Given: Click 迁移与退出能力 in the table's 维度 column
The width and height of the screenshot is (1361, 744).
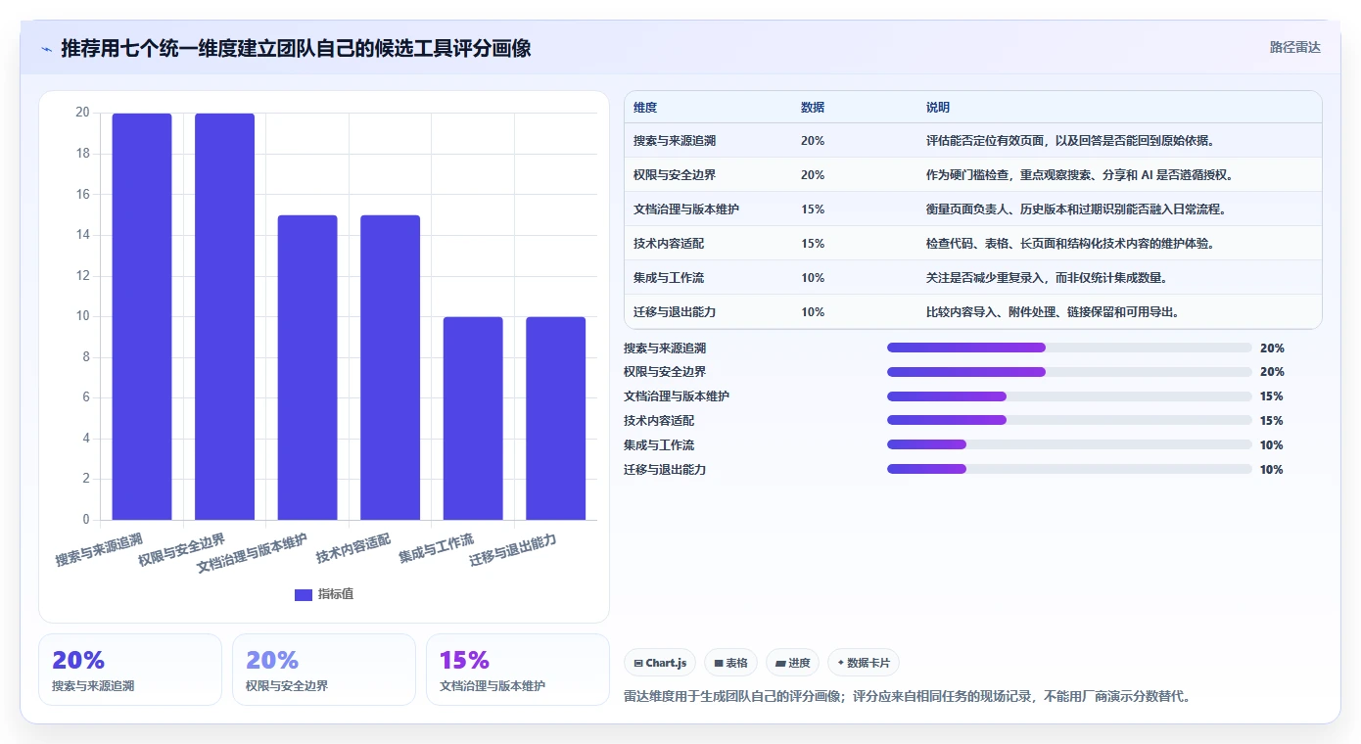Looking at the screenshot, I should pyautogui.click(x=675, y=312).
